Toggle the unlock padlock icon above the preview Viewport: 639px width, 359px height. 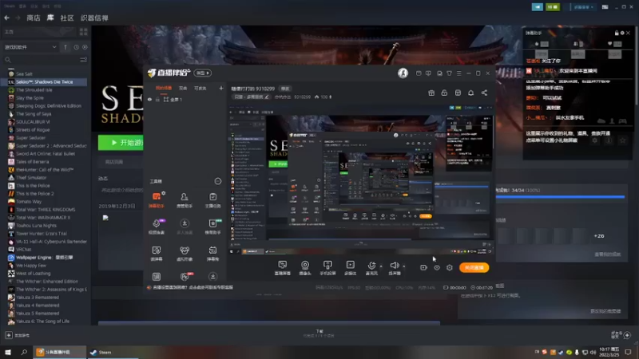pos(444,93)
